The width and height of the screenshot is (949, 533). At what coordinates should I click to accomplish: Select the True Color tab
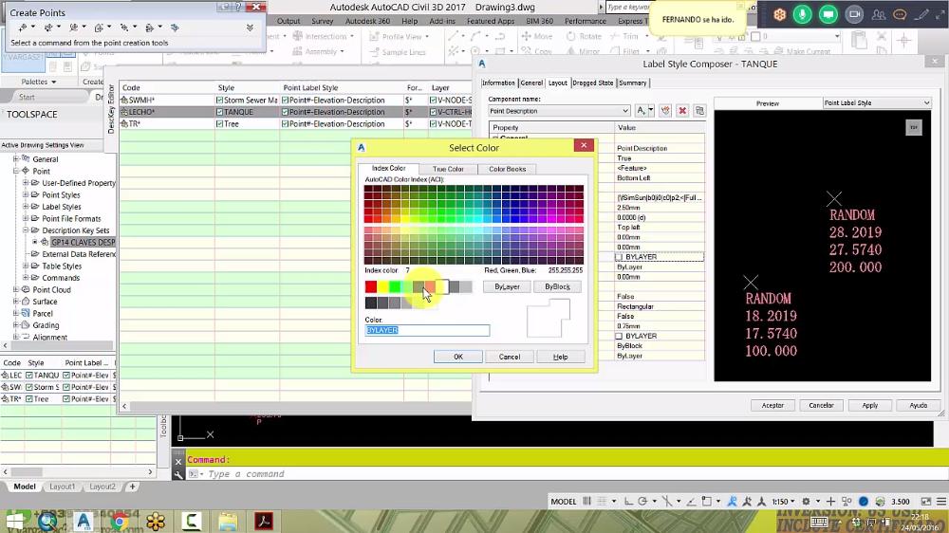click(448, 169)
